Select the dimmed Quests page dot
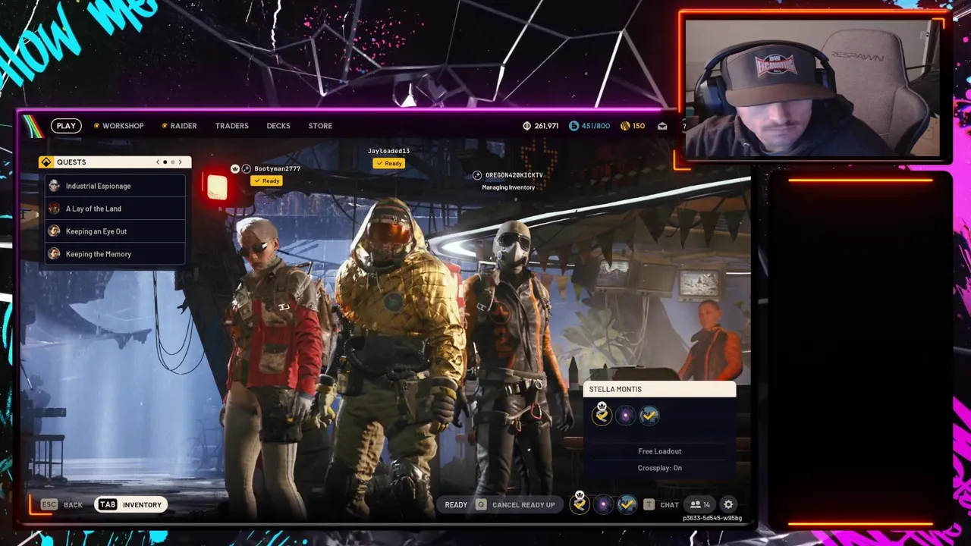 [173, 162]
